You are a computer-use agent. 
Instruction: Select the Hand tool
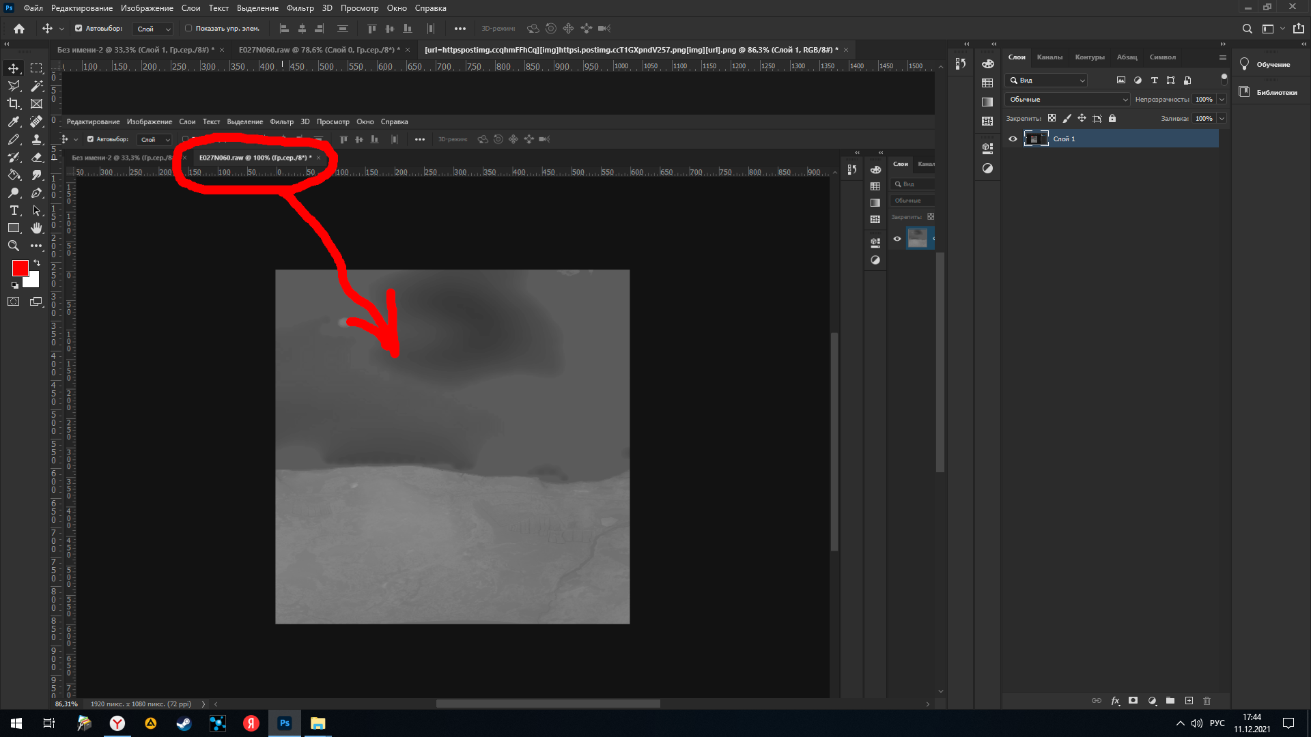point(37,228)
